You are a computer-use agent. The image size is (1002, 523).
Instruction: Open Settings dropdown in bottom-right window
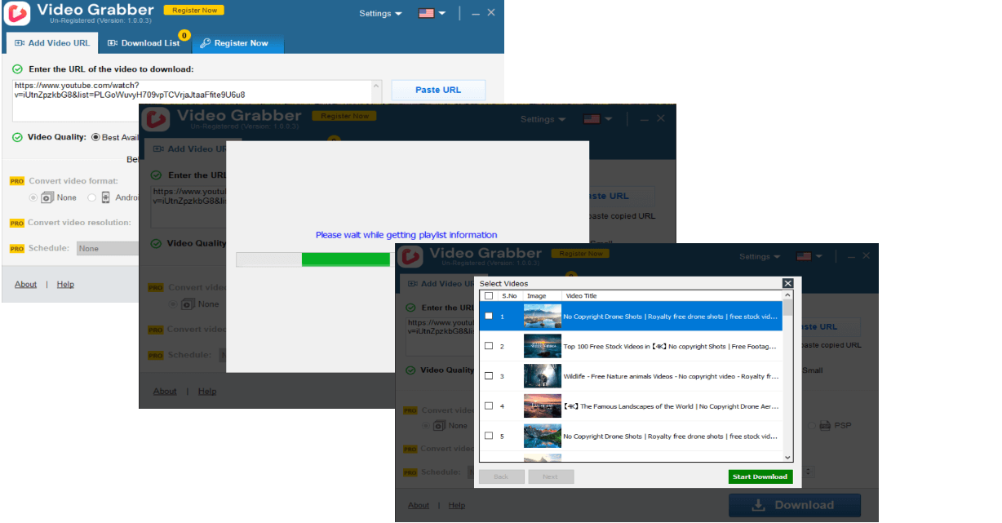[x=760, y=256]
